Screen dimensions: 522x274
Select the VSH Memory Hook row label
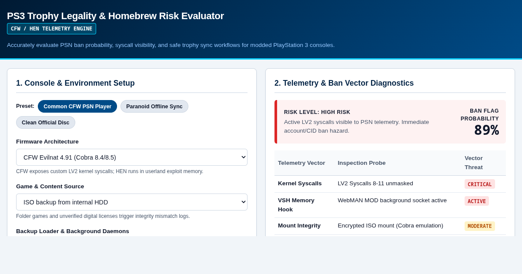[296, 205]
